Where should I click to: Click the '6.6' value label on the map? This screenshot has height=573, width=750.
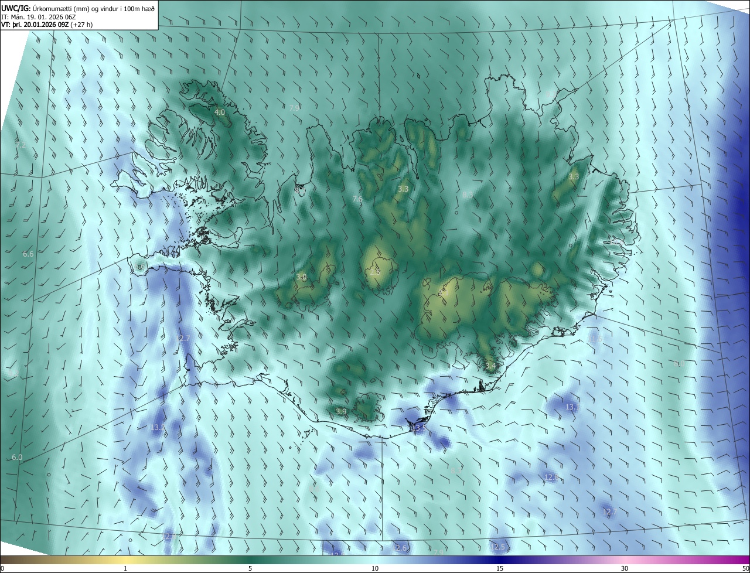28,254
